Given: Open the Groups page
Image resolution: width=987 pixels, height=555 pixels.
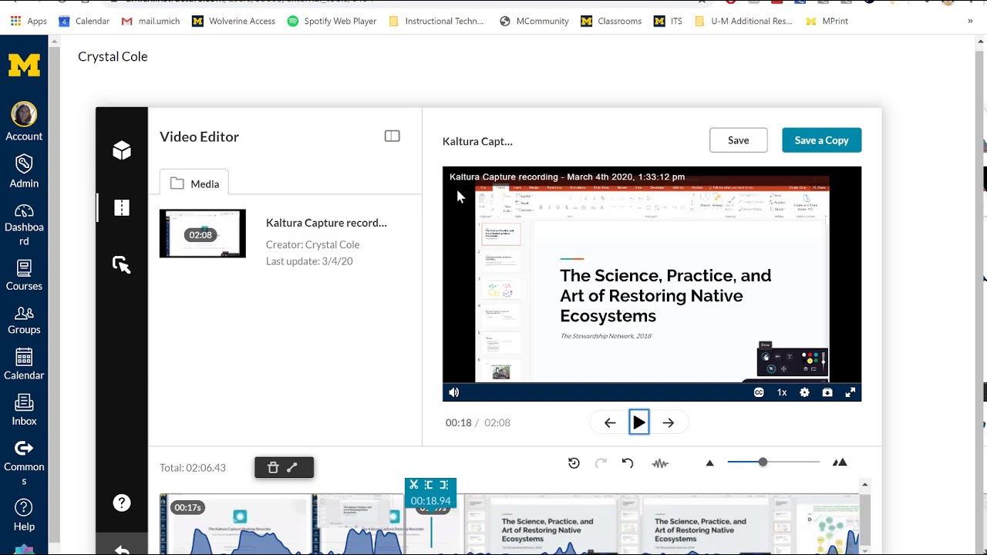Looking at the screenshot, I should [x=24, y=320].
